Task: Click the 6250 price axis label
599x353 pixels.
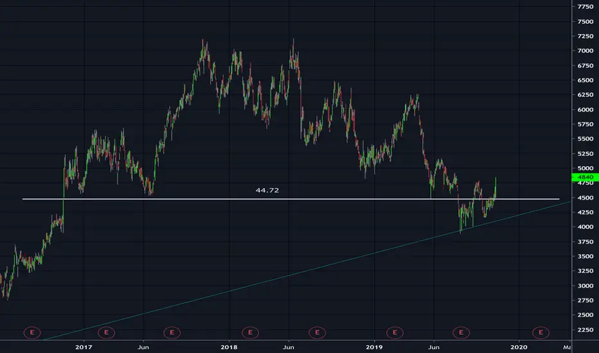Action: 586,94
